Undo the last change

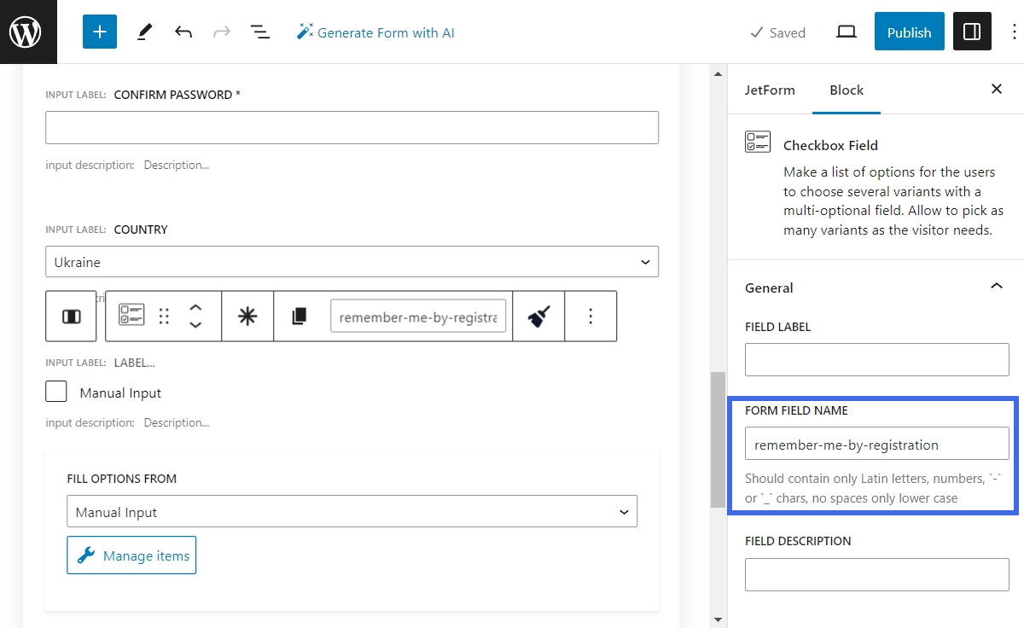point(183,32)
